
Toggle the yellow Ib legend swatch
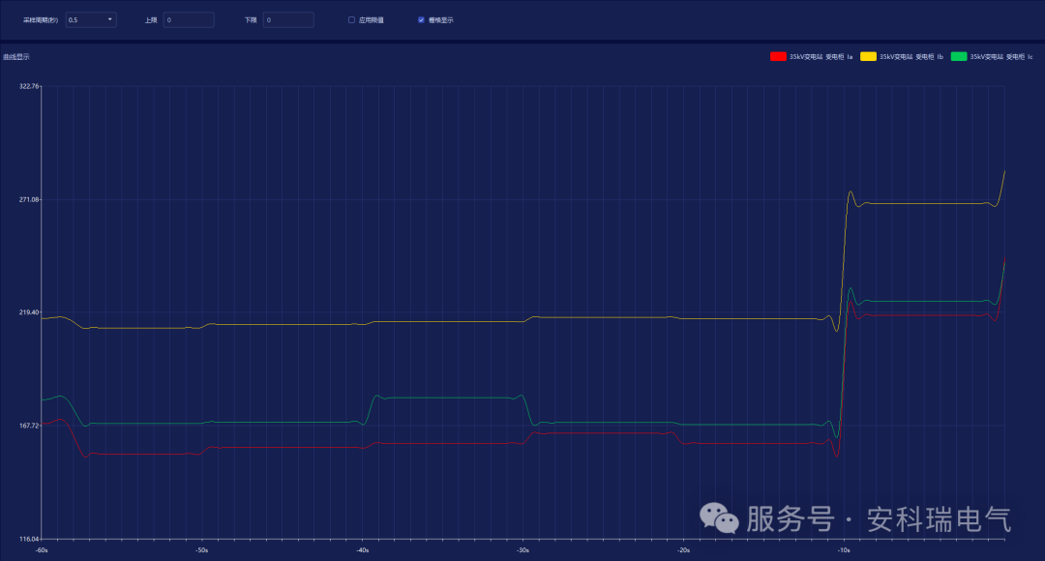point(868,57)
